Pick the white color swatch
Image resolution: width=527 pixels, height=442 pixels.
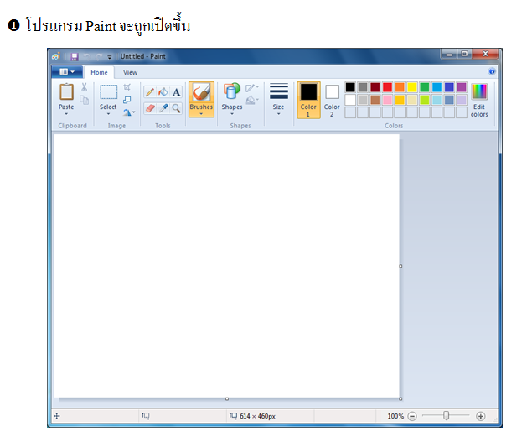[350, 100]
